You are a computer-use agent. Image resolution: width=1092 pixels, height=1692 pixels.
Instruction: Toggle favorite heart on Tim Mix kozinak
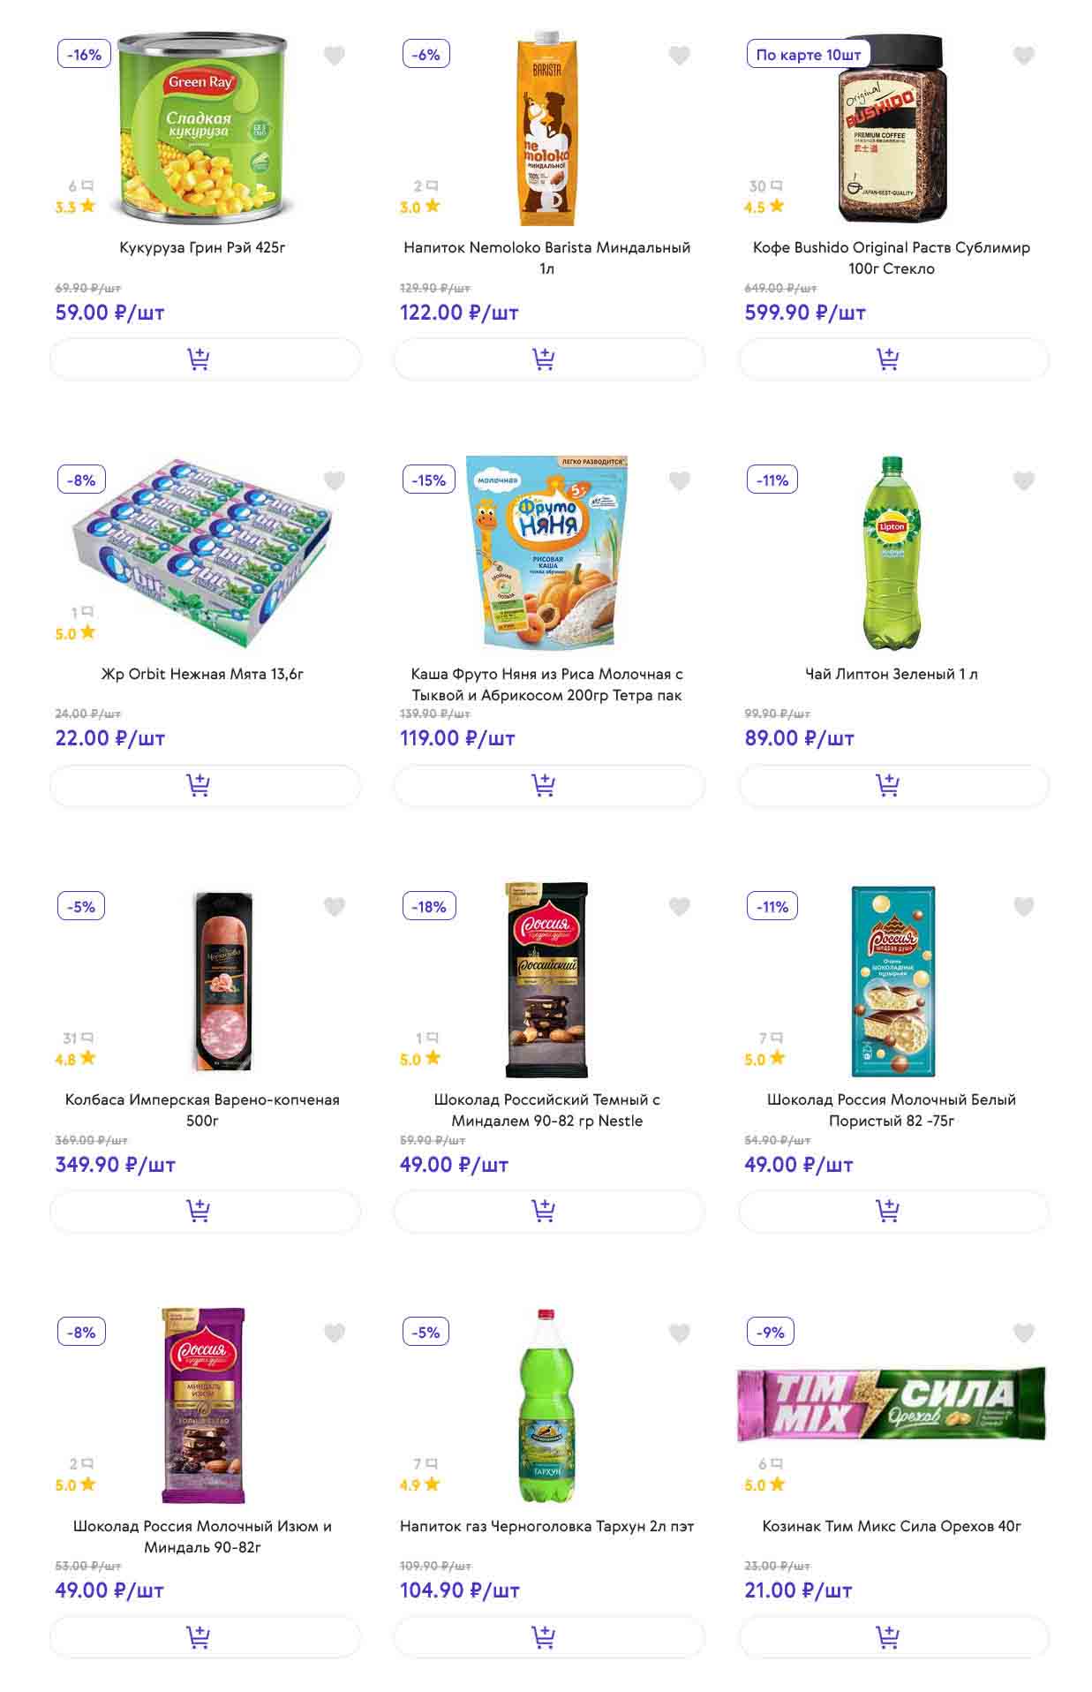click(1023, 1333)
